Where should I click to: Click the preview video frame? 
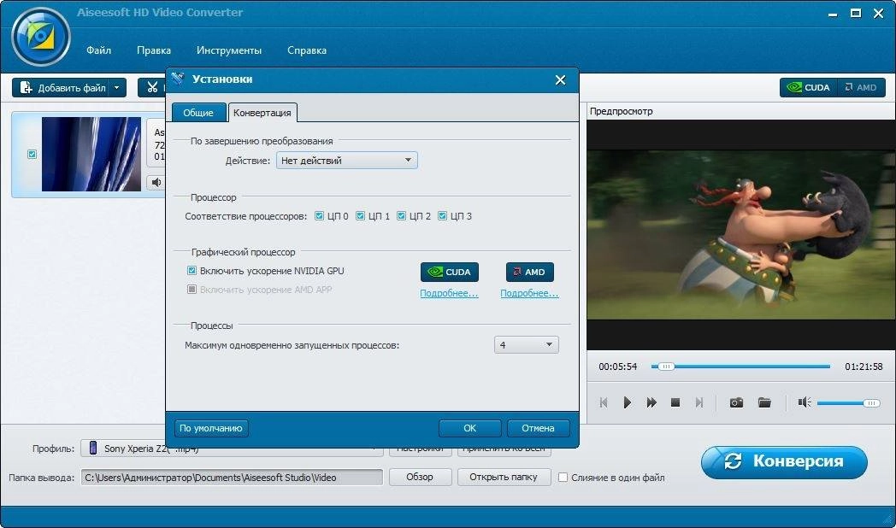point(741,235)
